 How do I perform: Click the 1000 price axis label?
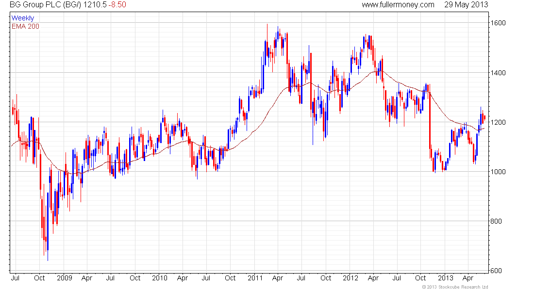pos(498,172)
